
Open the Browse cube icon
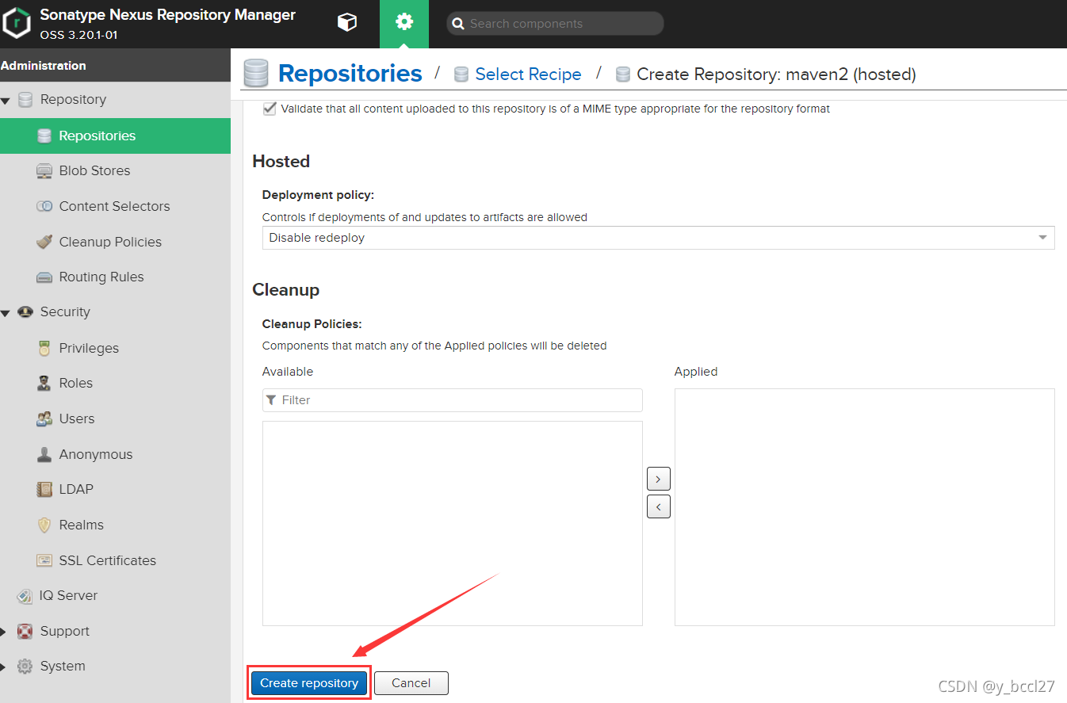[346, 23]
